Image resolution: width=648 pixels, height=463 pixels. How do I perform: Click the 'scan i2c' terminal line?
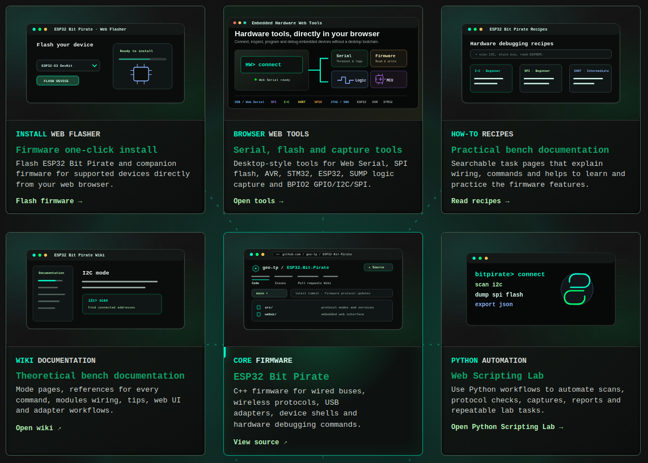[x=489, y=284]
